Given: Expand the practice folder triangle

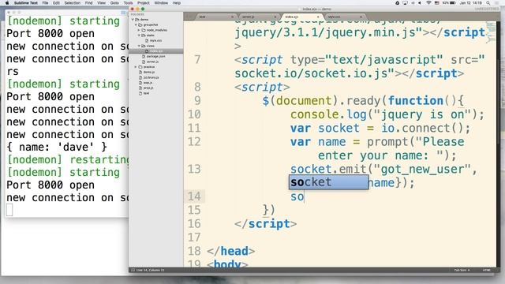Looking at the screenshot, I should pos(136,67).
